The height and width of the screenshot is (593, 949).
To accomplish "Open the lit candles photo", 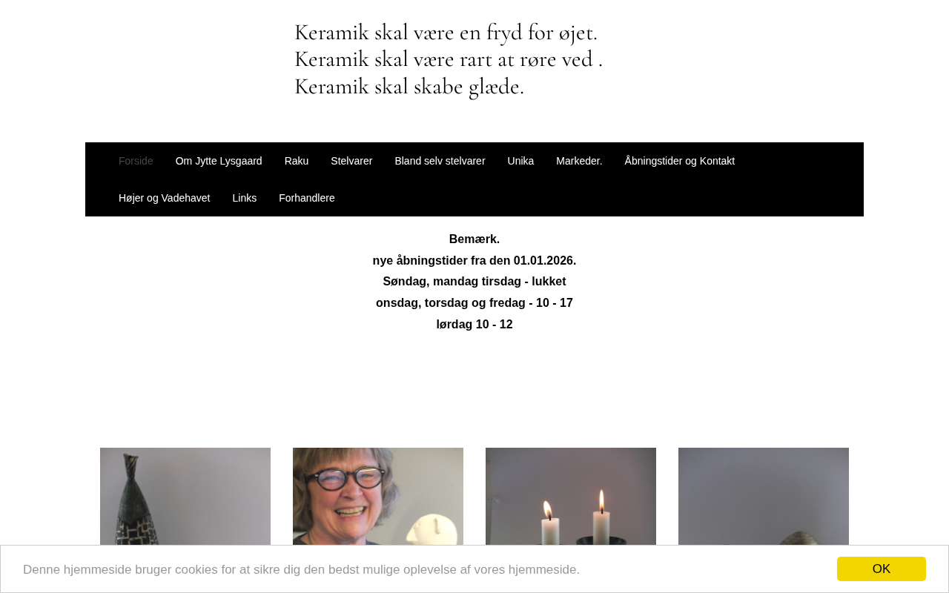I will coord(571,497).
